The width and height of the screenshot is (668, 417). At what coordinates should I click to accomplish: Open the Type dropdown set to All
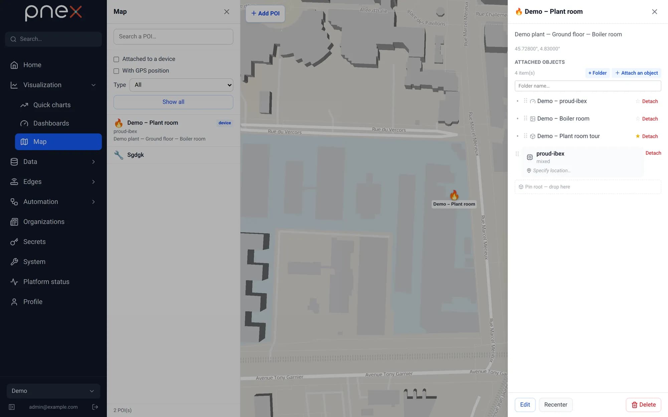181,85
